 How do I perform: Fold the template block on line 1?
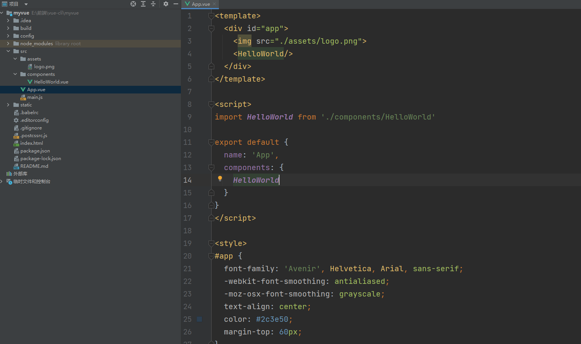click(x=211, y=16)
